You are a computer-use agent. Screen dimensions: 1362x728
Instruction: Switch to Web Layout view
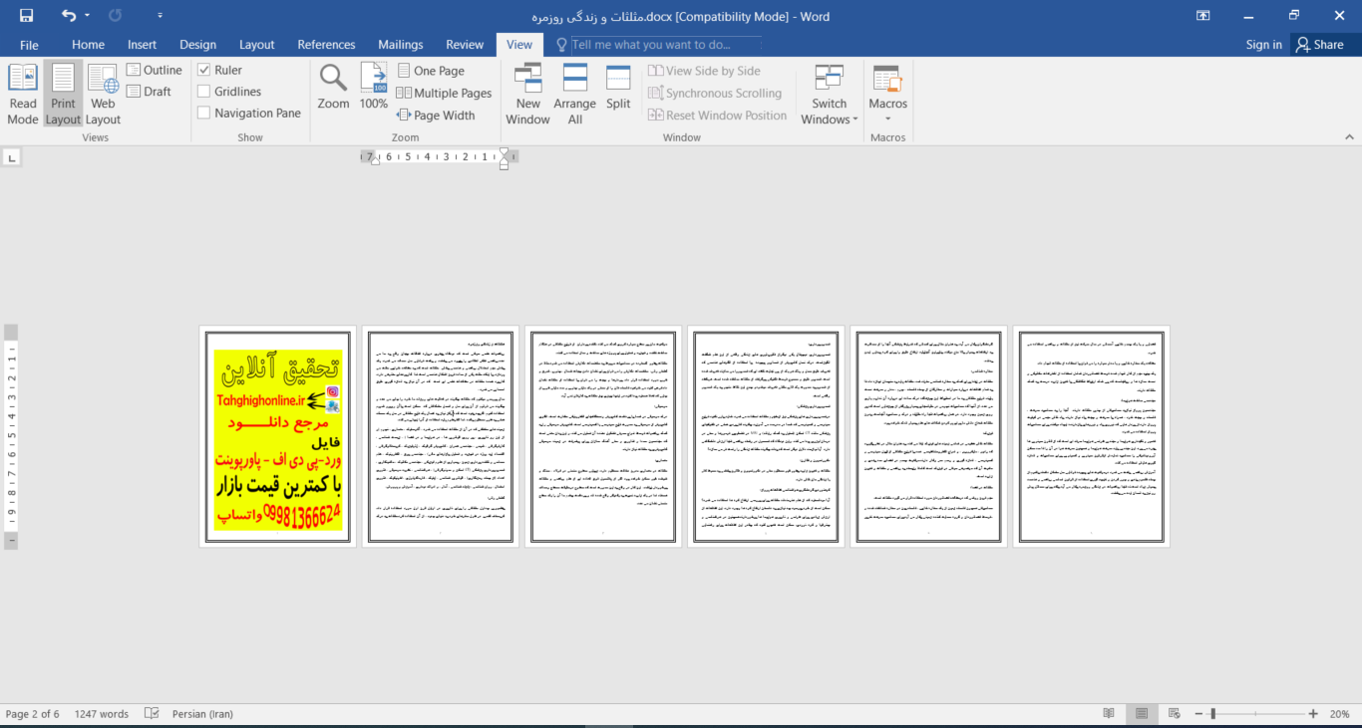pyautogui.click(x=103, y=95)
